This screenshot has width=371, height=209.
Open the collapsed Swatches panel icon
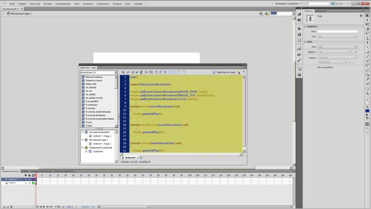(x=299, y=20)
